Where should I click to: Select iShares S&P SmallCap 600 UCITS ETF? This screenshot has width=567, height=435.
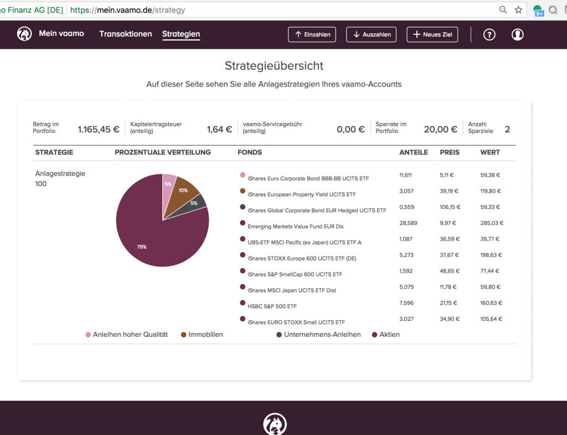pos(295,274)
